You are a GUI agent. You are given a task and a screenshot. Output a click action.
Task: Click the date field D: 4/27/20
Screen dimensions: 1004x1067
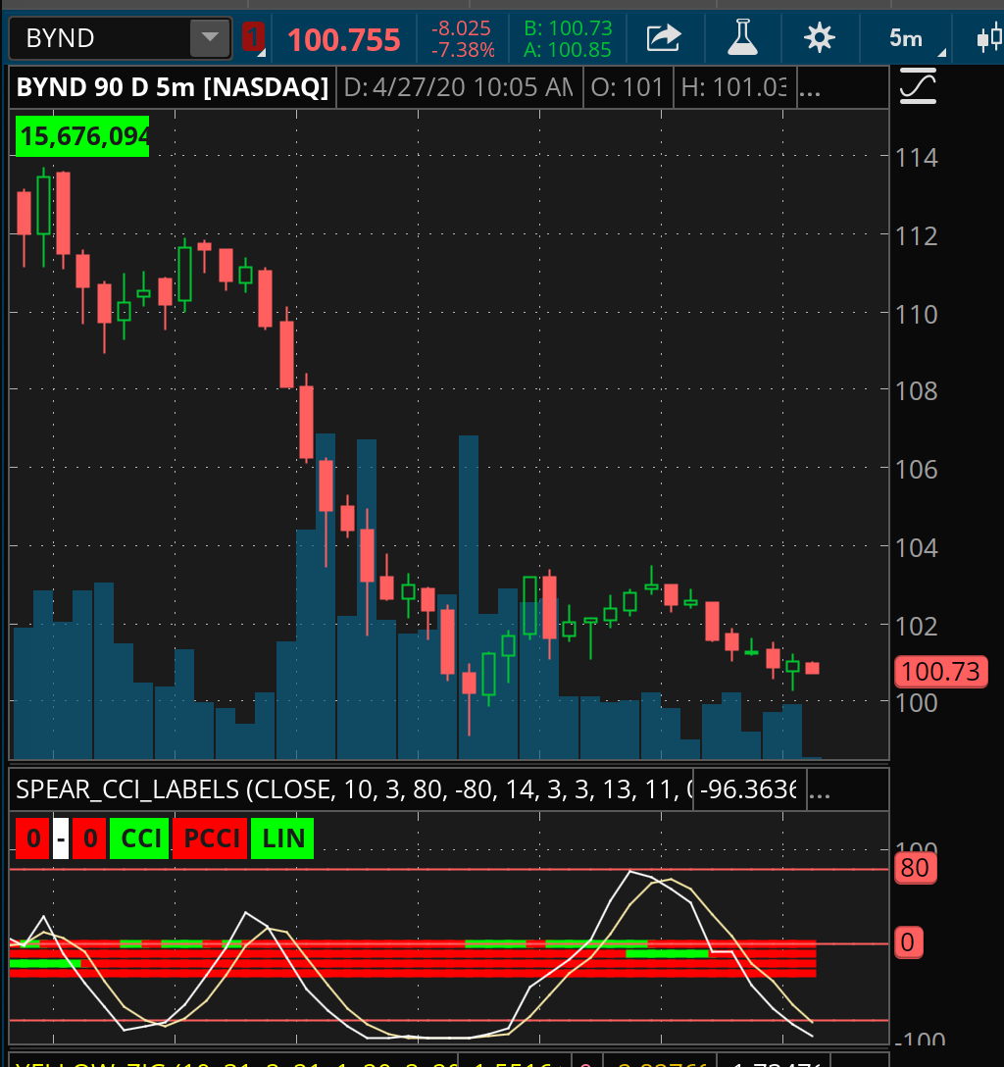459,87
